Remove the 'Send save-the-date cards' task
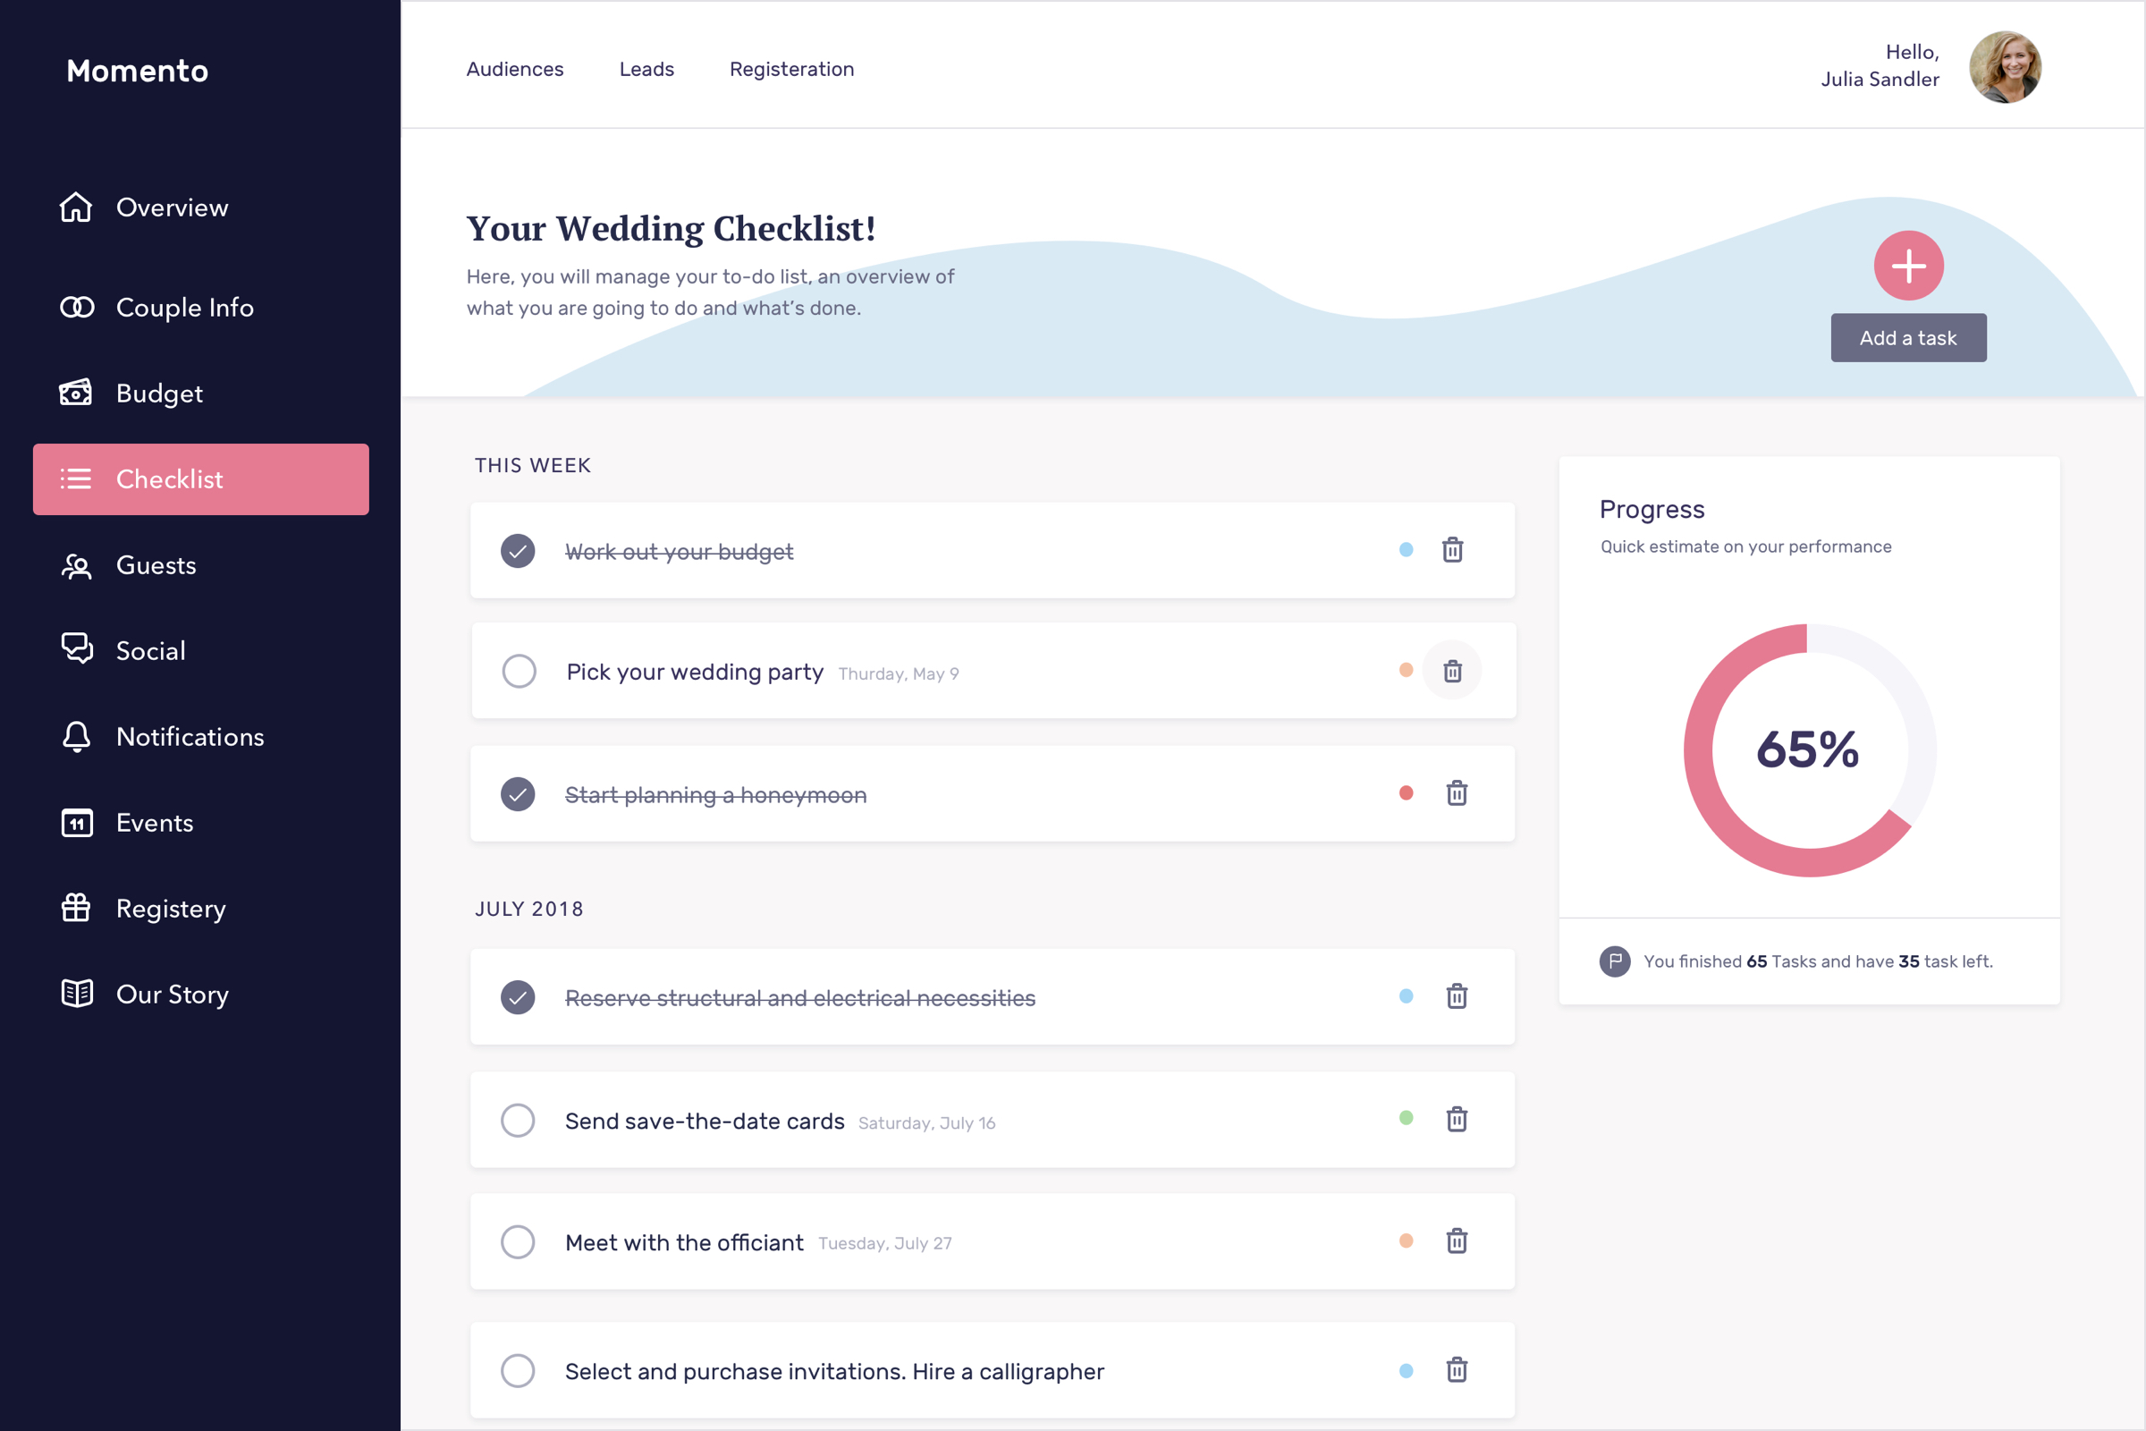The height and width of the screenshot is (1431, 2146). (x=1457, y=1119)
